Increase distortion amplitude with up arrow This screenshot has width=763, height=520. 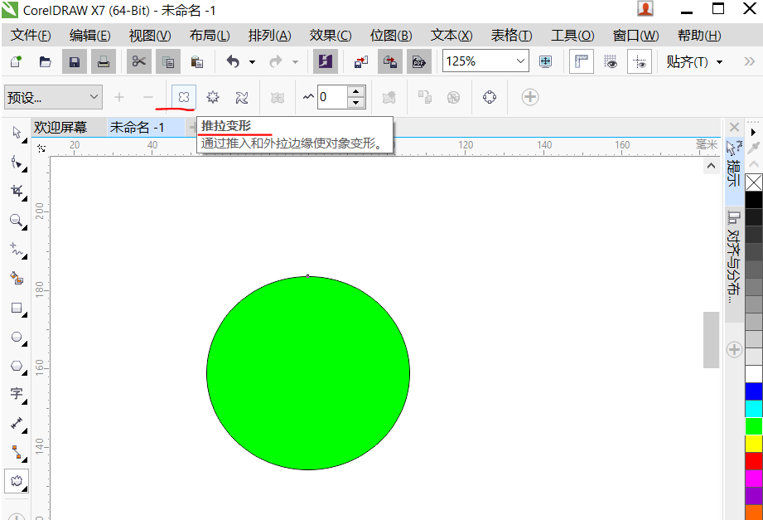pyautogui.click(x=356, y=91)
